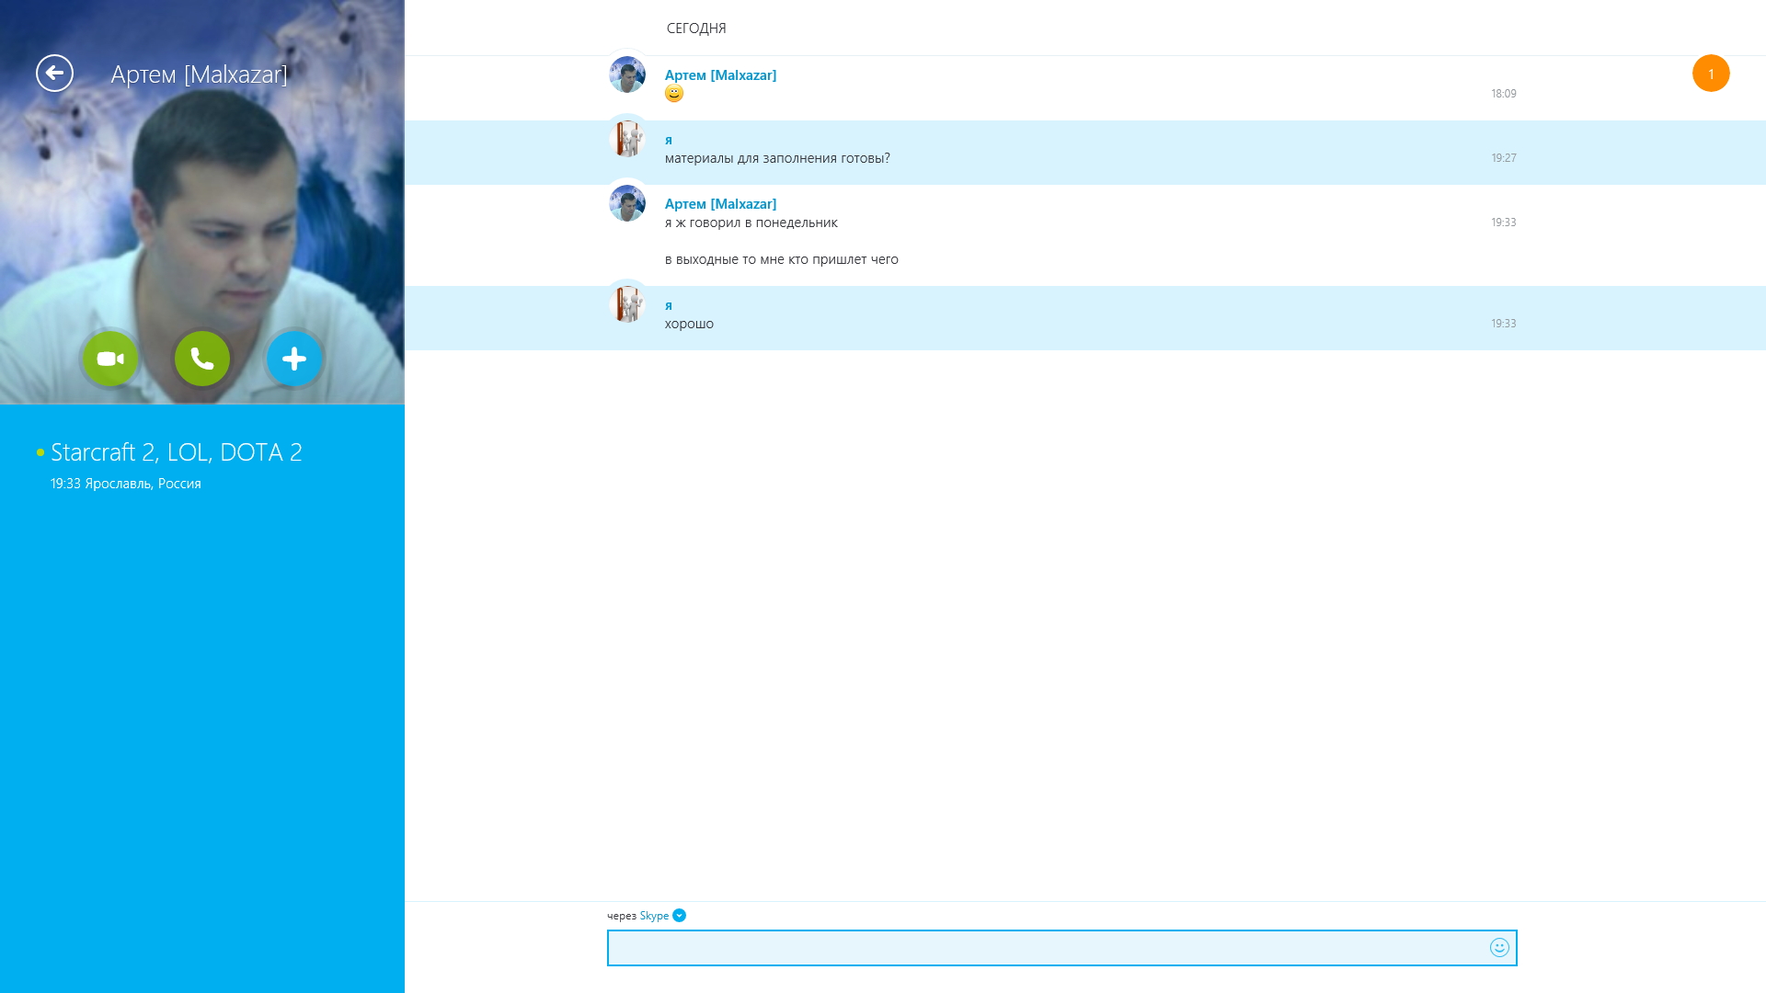Click the mood text 'Starcraft 2, LOL, DOTA 2'
This screenshot has height=993, width=1766.
(177, 452)
